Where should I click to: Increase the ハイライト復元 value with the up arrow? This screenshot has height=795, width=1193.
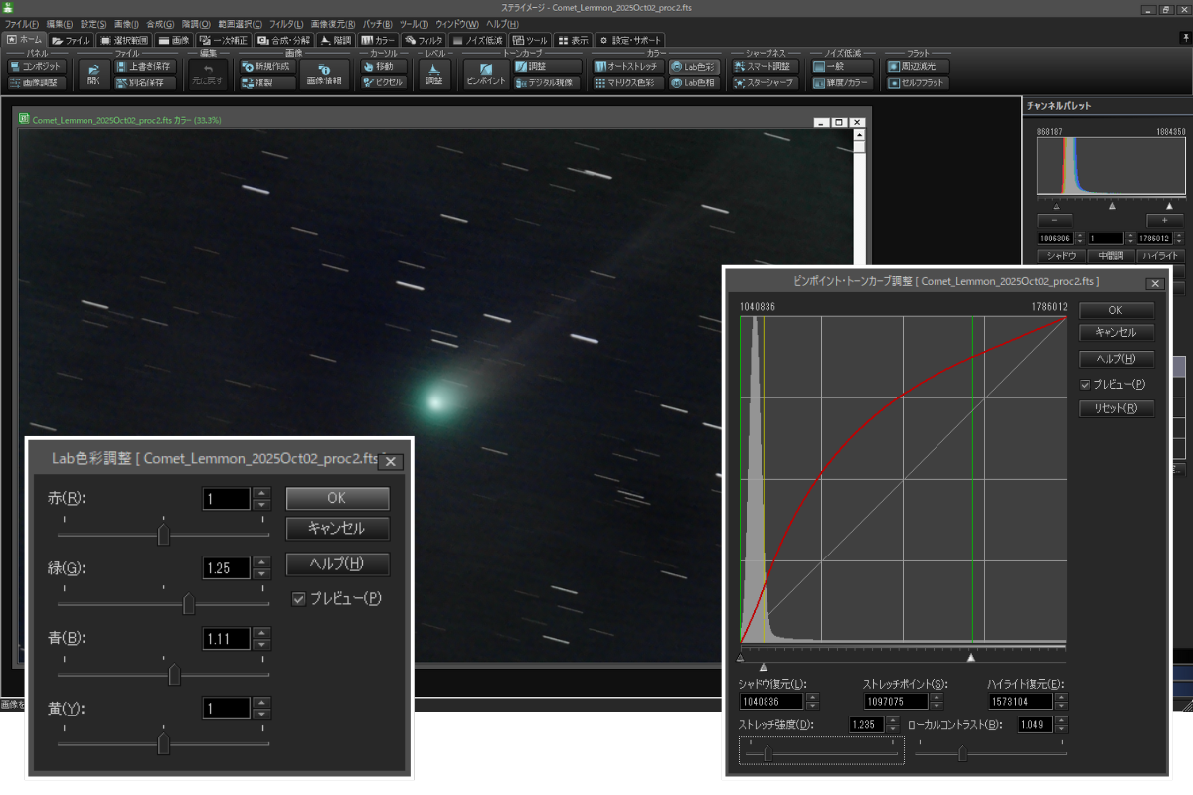click(x=1062, y=697)
